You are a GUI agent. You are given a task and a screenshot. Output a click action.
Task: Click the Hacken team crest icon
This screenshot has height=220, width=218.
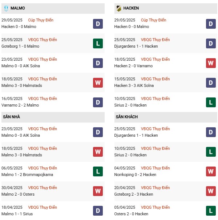tap(118, 8)
